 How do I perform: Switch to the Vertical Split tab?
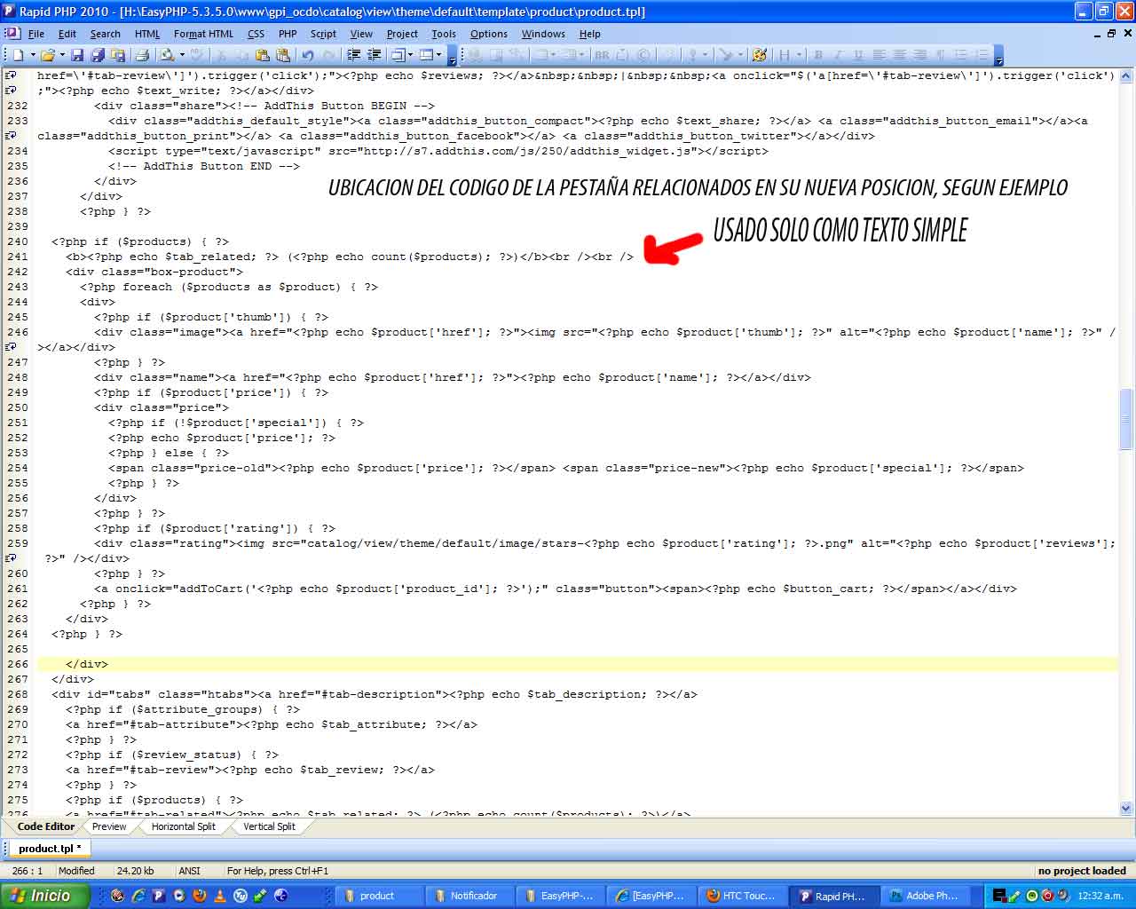pos(269,826)
